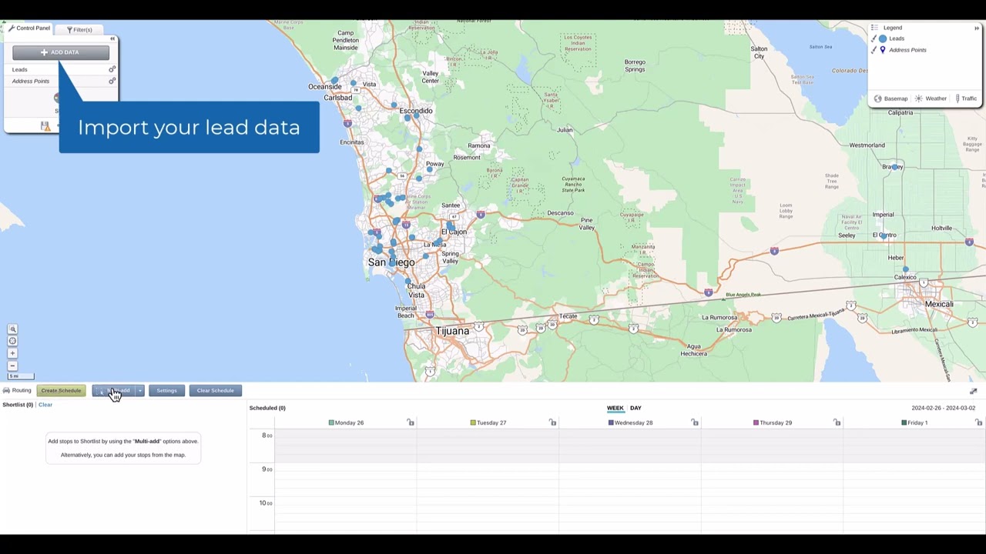Select the Control Panel tab
Image resolution: width=986 pixels, height=554 pixels.
point(29,28)
